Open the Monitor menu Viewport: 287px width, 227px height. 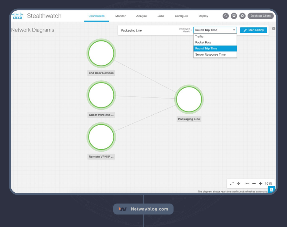(120, 16)
